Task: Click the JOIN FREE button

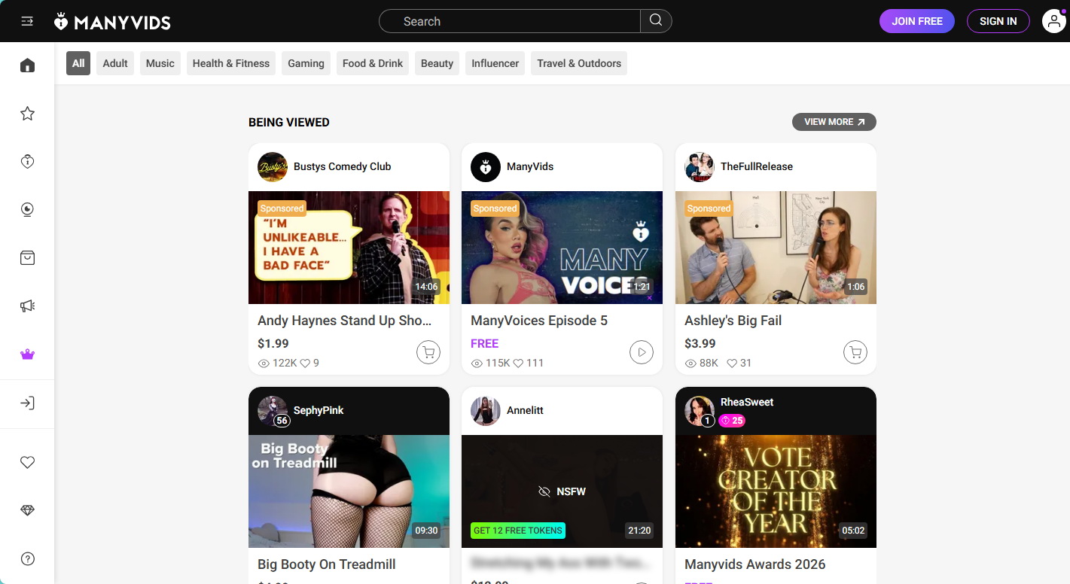Action: pyautogui.click(x=917, y=21)
